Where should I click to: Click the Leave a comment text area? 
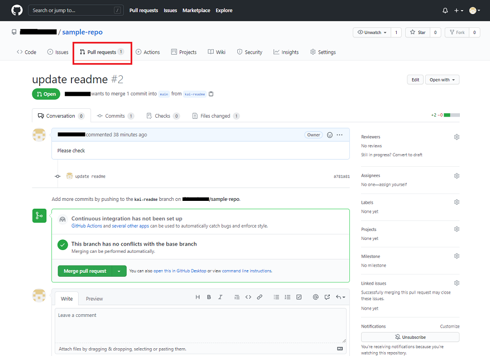tap(200, 325)
